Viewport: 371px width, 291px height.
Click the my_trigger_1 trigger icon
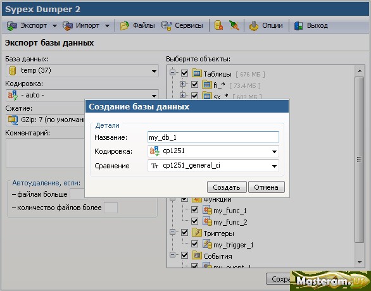[x=207, y=244]
